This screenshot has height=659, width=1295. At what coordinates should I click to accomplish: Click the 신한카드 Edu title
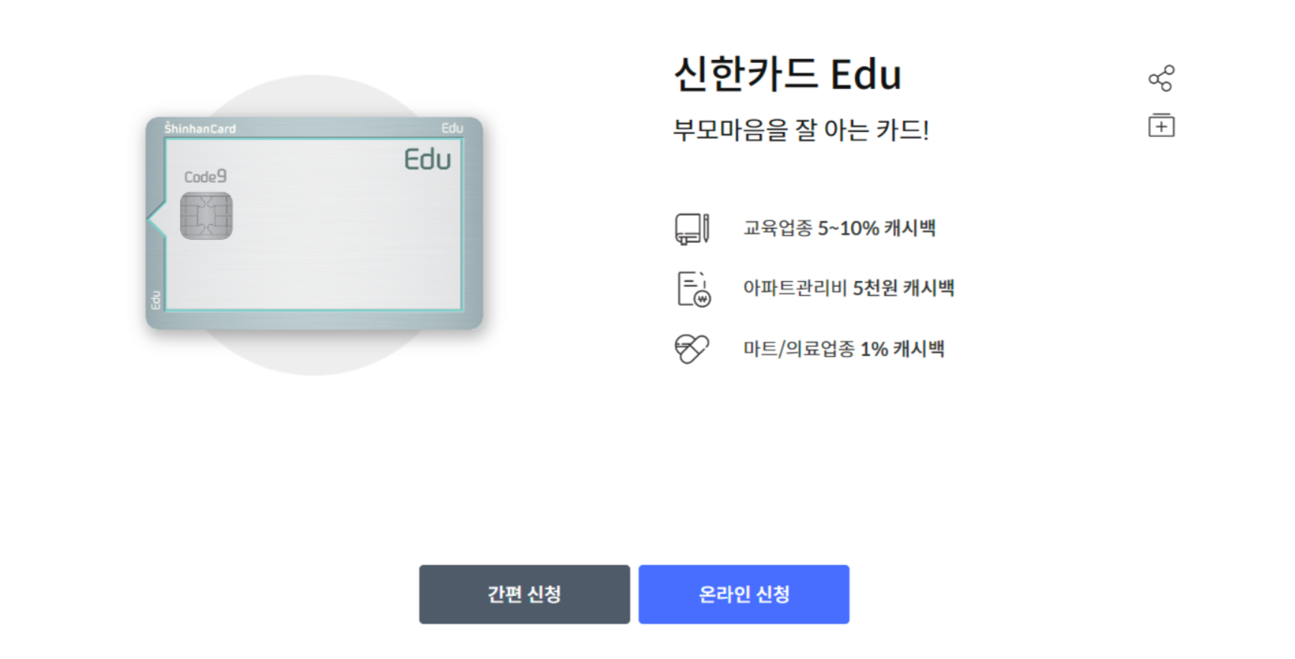coord(787,75)
